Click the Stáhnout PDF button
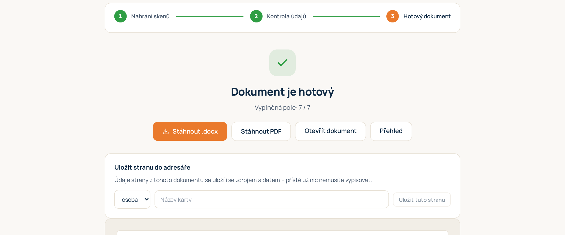The image size is (565, 235). [261, 131]
